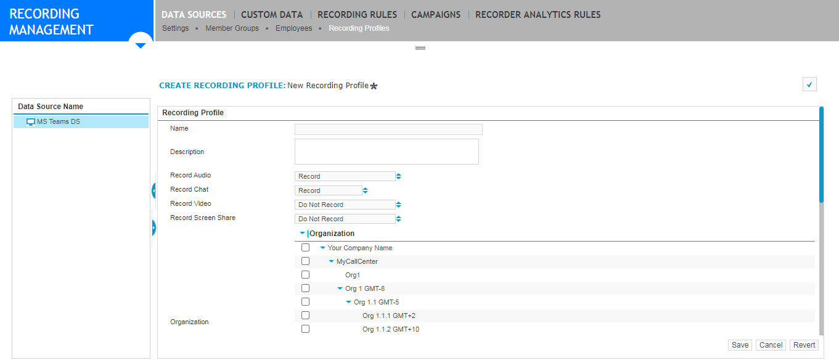Select the Org 1.1.1 GMT+2 checkbox
The image size is (839, 363).
(305, 316)
